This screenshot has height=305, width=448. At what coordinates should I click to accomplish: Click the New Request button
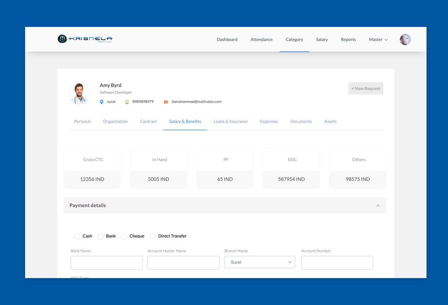366,88
